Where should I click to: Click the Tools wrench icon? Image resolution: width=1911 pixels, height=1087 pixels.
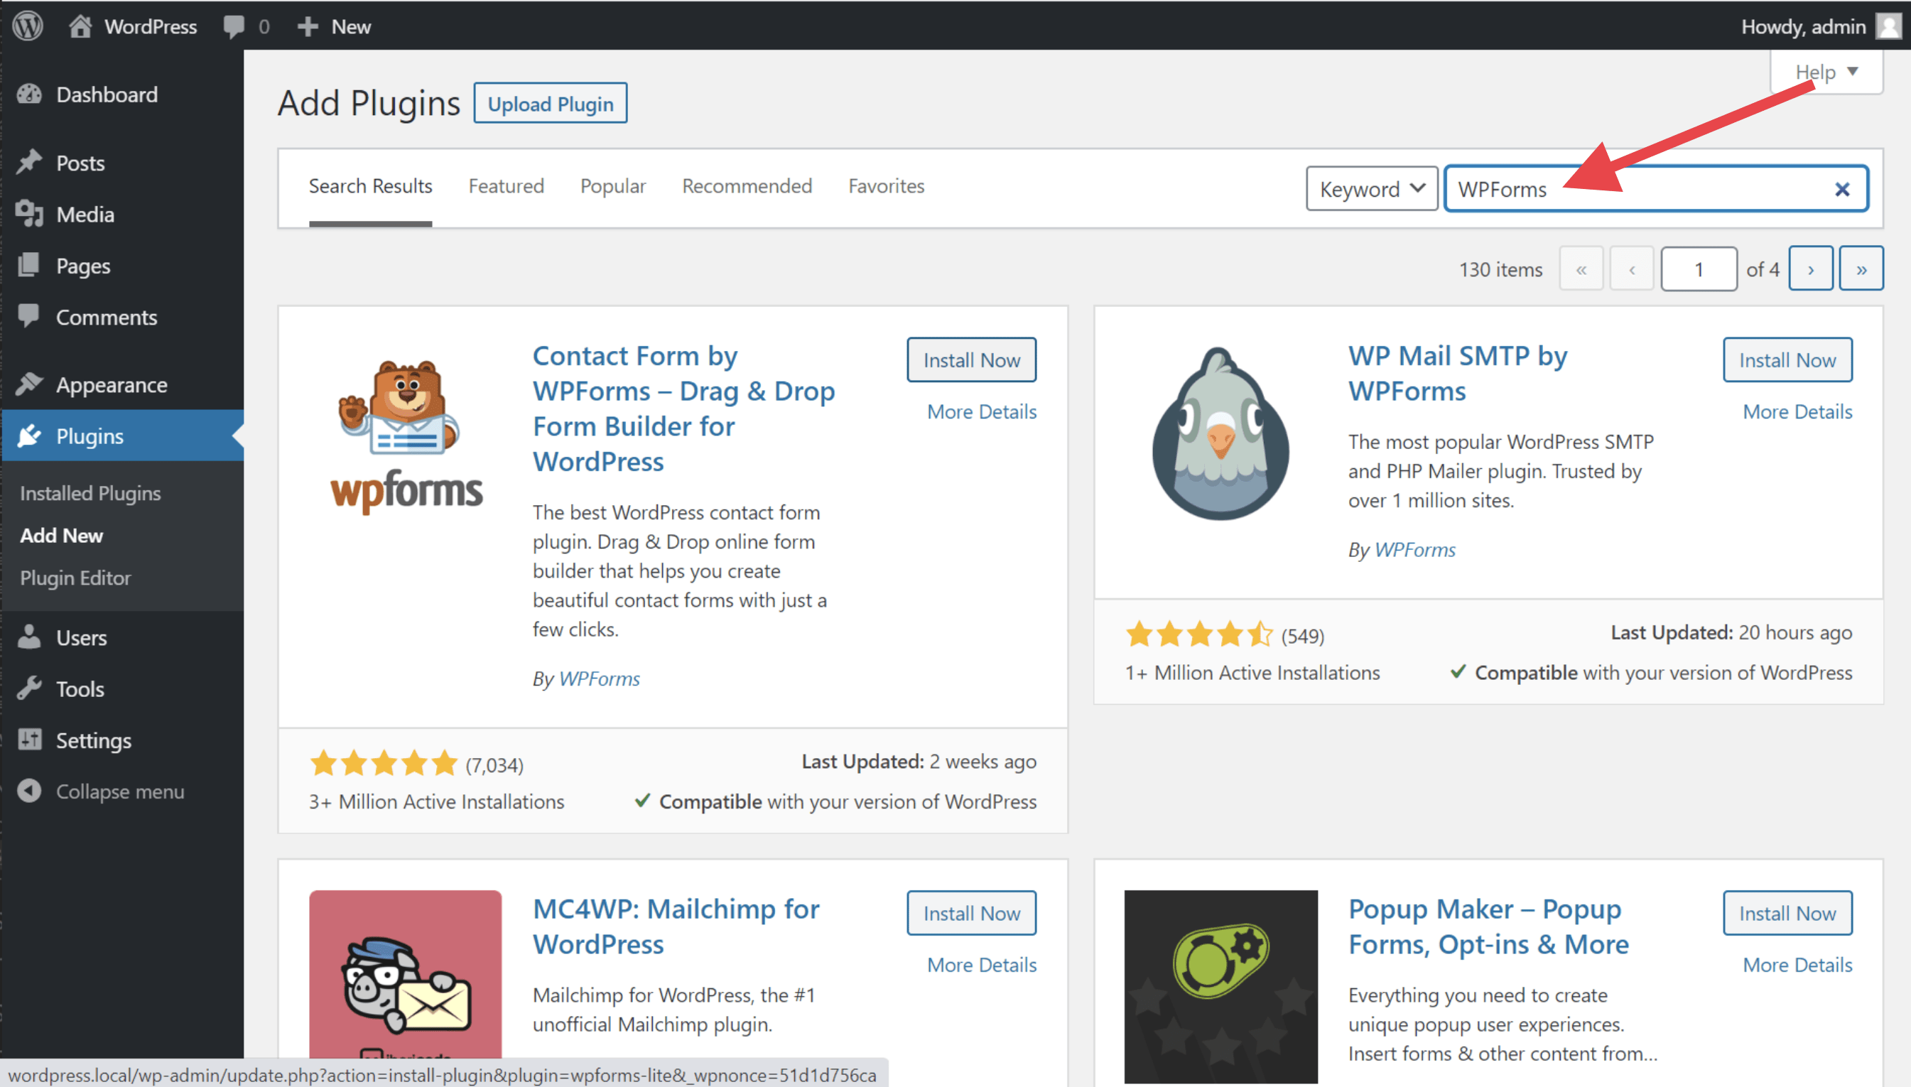click(29, 688)
